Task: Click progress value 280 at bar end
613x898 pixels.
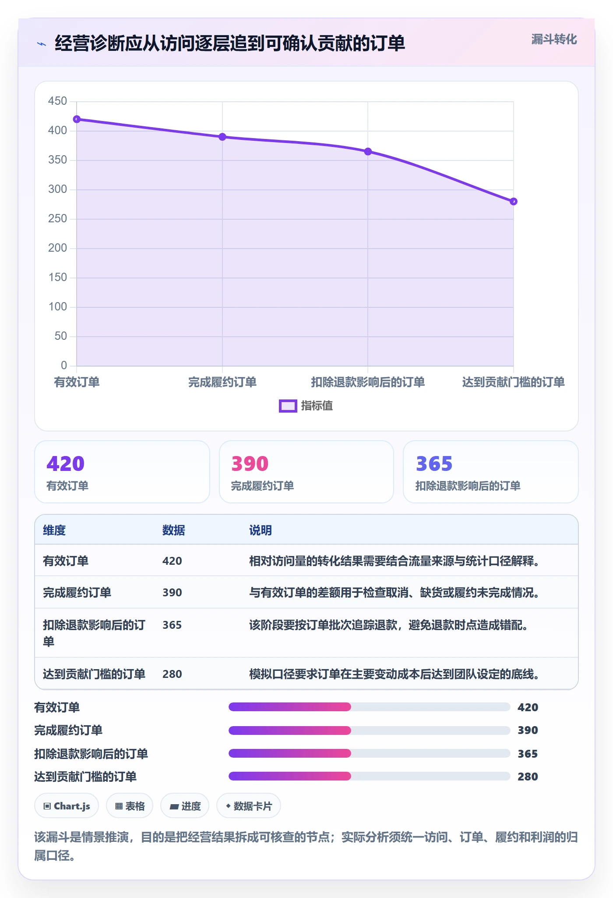Action: 528,777
